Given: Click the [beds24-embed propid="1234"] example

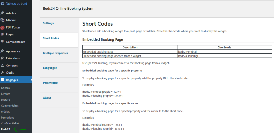Looking at the screenshot, I should point(102,92).
